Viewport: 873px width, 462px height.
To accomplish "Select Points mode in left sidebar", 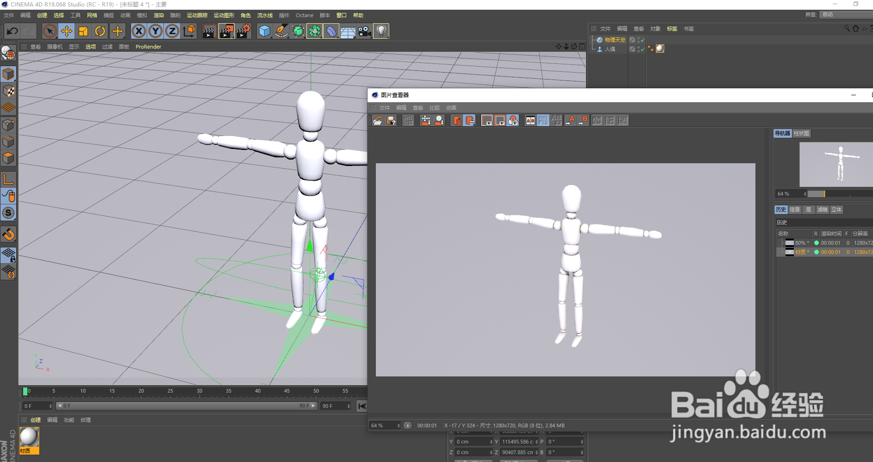I will click(x=8, y=125).
